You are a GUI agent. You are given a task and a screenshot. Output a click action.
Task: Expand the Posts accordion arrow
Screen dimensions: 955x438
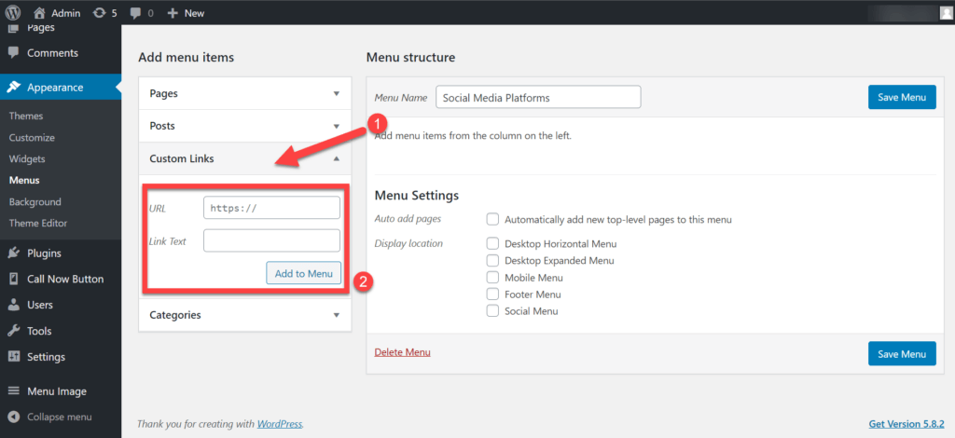(x=336, y=126)
